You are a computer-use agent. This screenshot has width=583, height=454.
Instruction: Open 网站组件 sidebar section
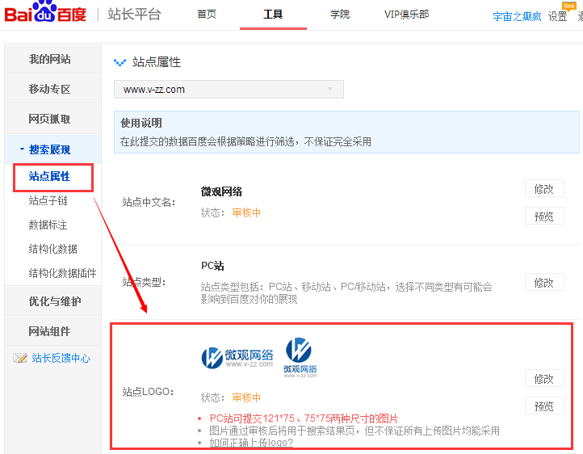[x=52, y=331]
